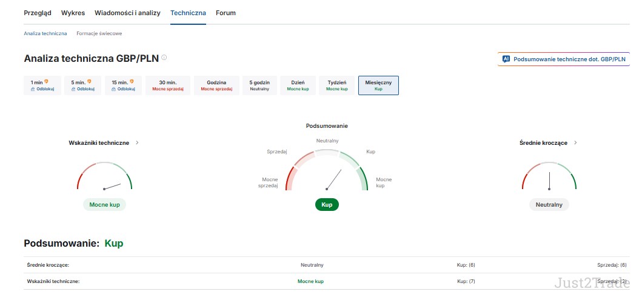Switch to the Dzień timeframe
Viewport: 642px width, 300px height.
tap(298, 85)
